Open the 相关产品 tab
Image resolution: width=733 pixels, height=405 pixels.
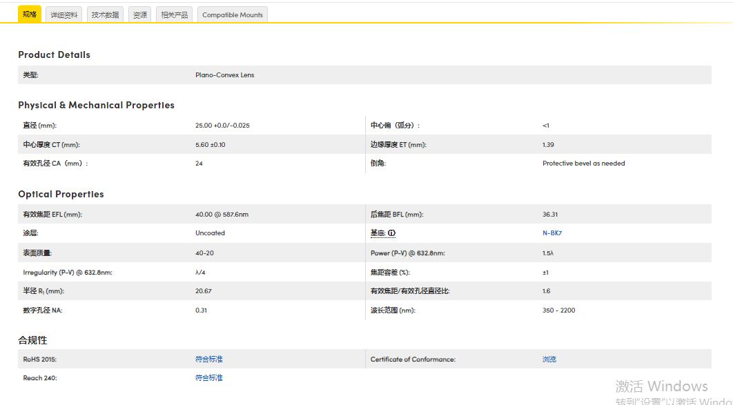click(174, 14)
